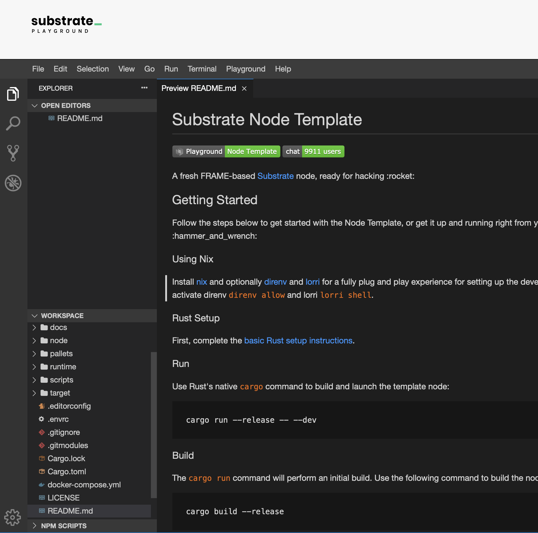Select the Cargo.toml package icon
The width and height of the screenshot is (538, 533).
coord(42,471)
